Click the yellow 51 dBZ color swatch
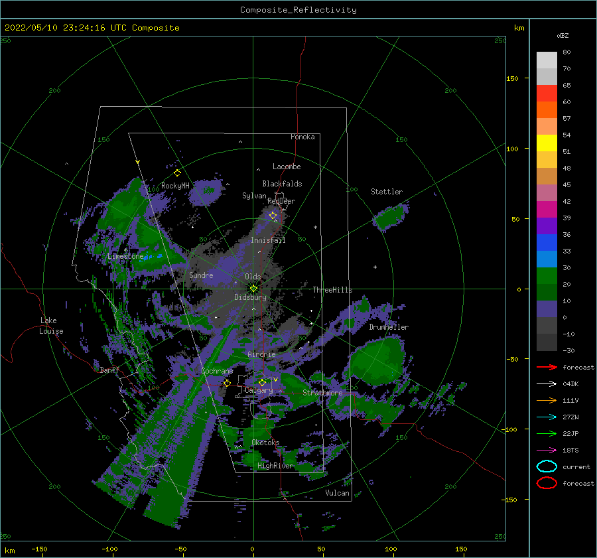Screen dimensions: 597x558 547,143
